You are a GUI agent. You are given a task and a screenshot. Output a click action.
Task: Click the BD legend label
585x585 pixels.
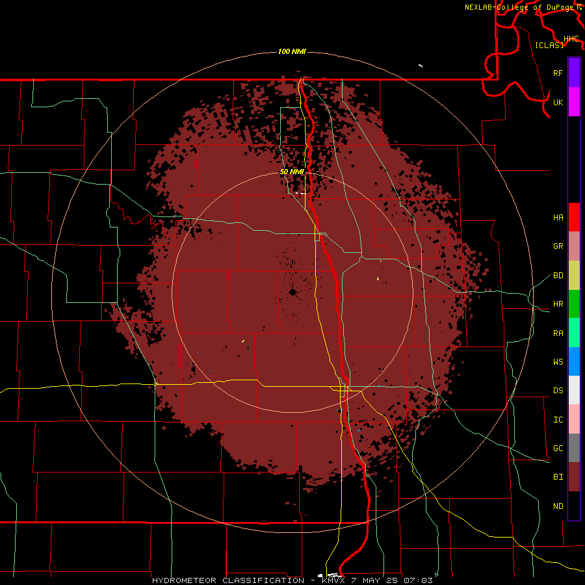[x=558, y=276]
